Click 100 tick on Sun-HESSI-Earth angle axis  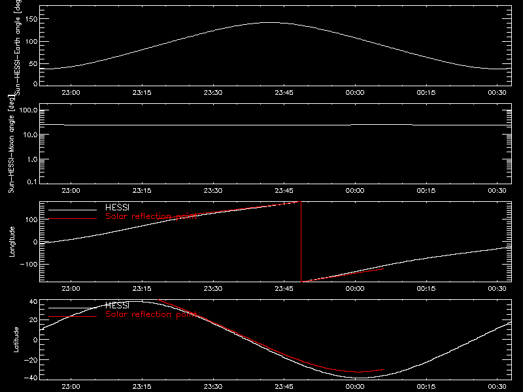click(31, 42)
